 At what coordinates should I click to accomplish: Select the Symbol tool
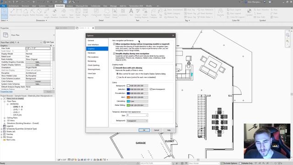pyautogui.click(x=249, y=12)
